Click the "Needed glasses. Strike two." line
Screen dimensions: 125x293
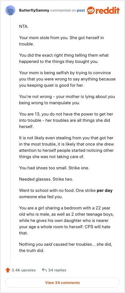[x=46, y=179]
